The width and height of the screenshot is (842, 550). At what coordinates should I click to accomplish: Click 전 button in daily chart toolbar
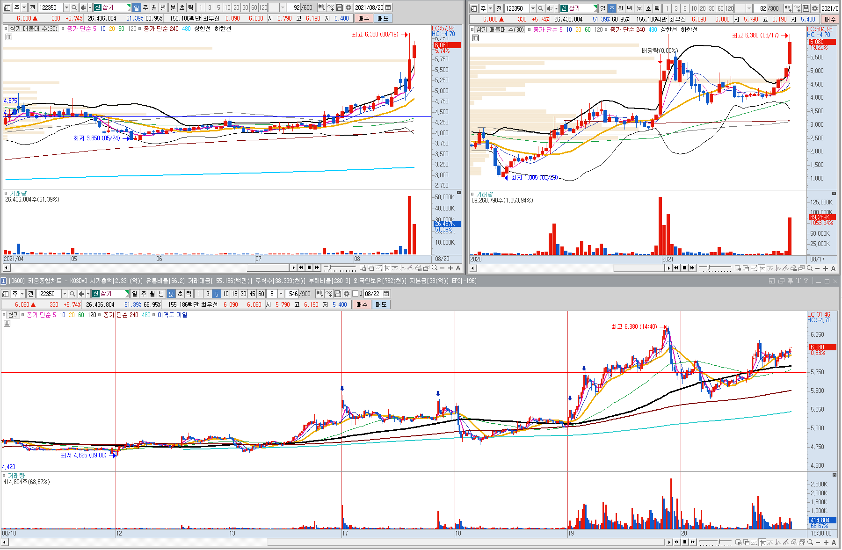coord(32,7)
